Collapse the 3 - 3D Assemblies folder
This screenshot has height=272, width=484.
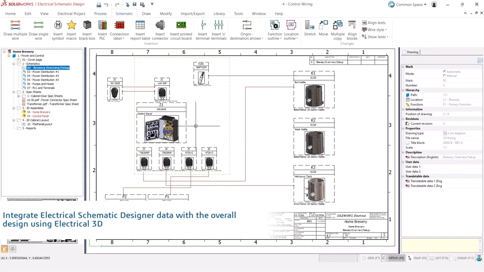[x=14, y=108]
